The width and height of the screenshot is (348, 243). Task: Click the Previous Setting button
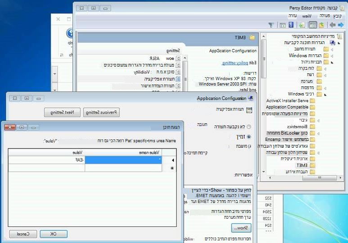(101, 112)
